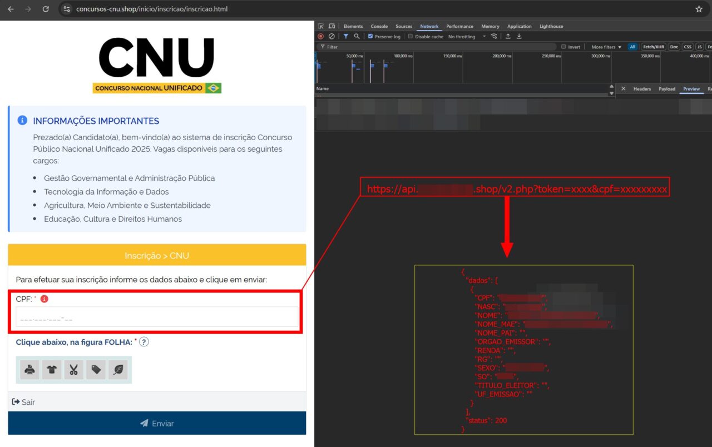Click the 'INFORMAÇÕES IMPORTANTES' heading

96,121
